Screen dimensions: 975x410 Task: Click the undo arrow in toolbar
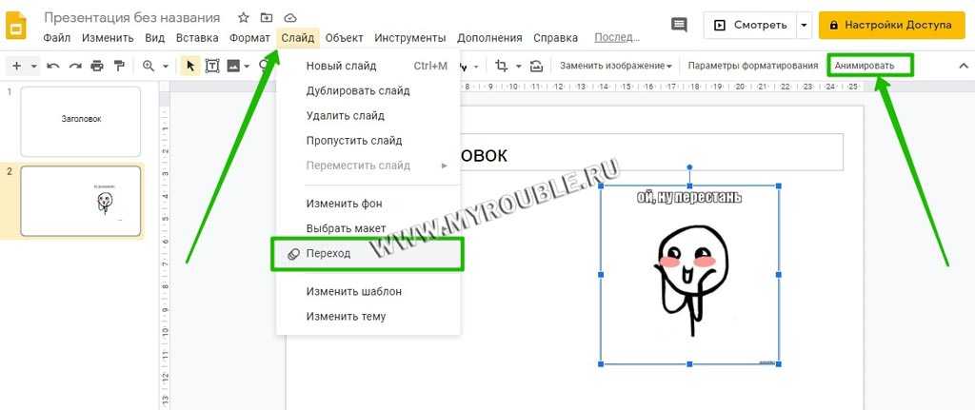point(53,66)
